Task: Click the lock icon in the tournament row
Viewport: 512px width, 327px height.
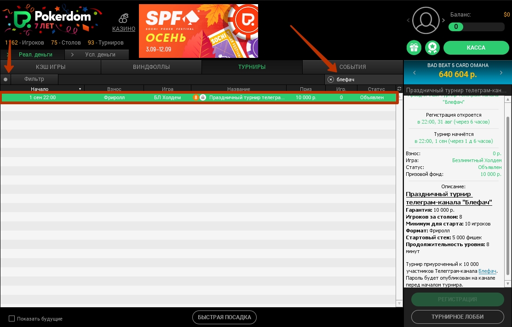Action: click(203, 97)
